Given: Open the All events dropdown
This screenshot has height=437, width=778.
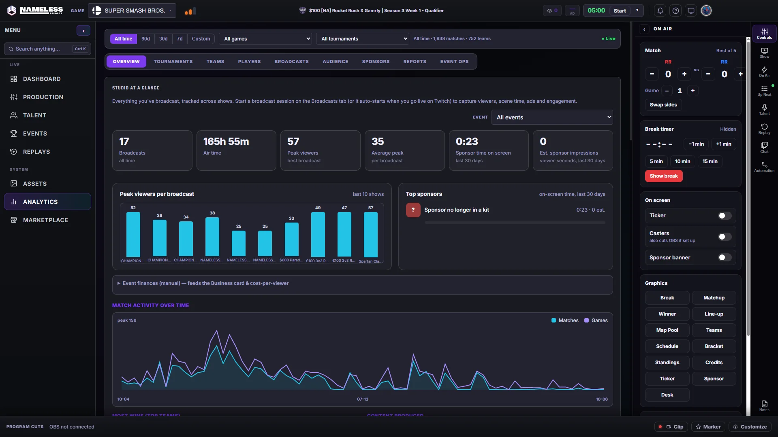Looking at the screenshot, I should pyautogui.click(x=552, y=117).
